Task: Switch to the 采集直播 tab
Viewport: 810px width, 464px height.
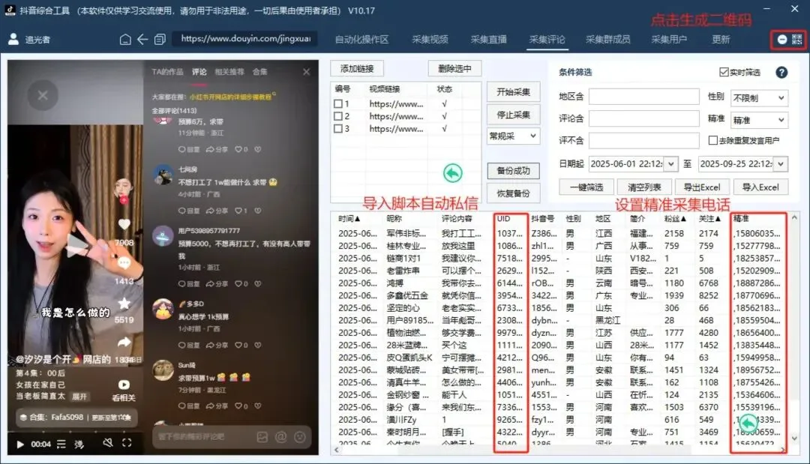Action: (488, 39)
